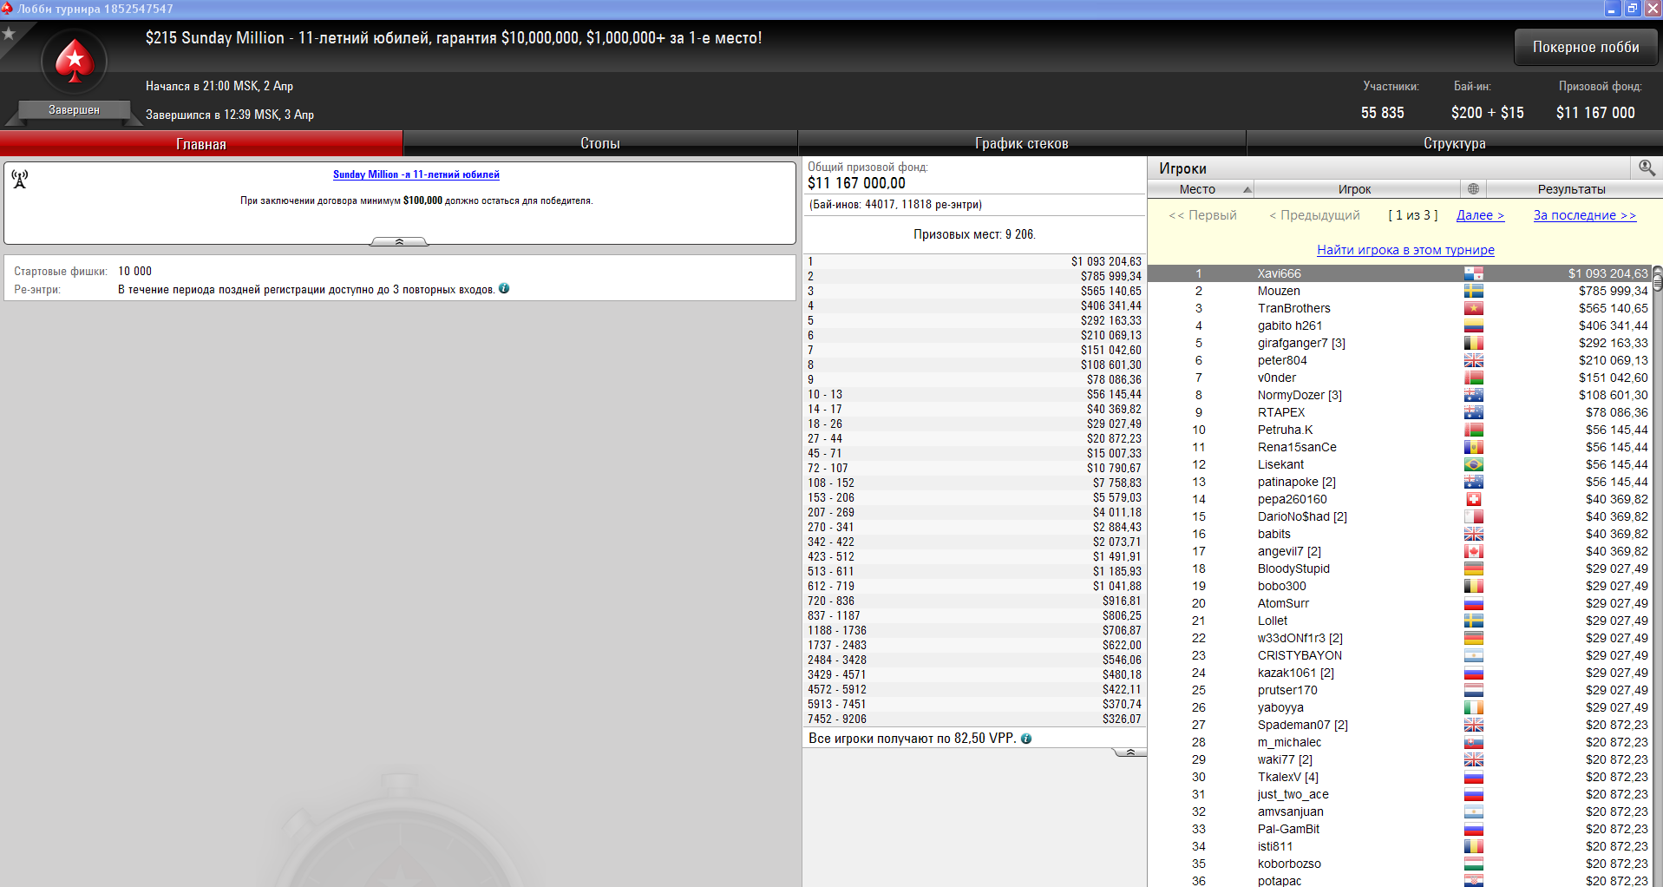Image resolution: width=1663 pixels, height=887 pixels.
Task: Click the flag icon next to Xavi666
Action: pos(1473,273)
